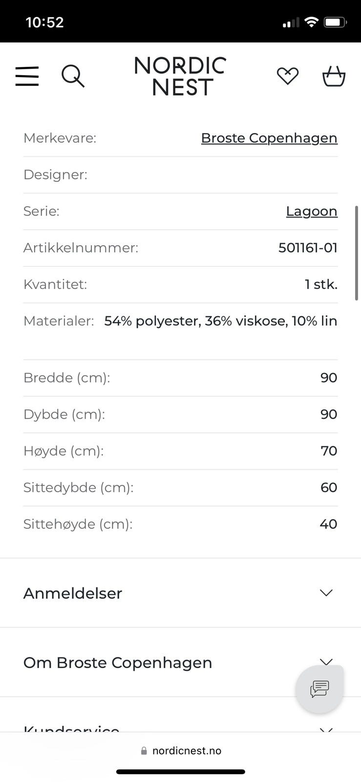The height and width of the screenshot is (782, 361).
Task: Tap the nordicnest.no address bar
Action: pos(186,751)
